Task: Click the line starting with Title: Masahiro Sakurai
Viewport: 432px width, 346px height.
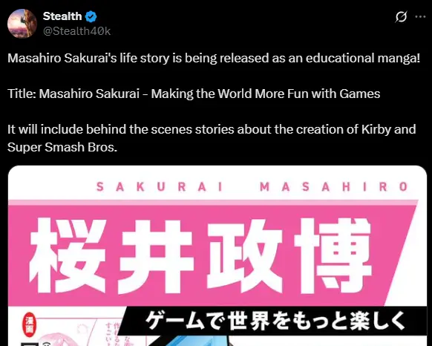Action: [194, 94]
